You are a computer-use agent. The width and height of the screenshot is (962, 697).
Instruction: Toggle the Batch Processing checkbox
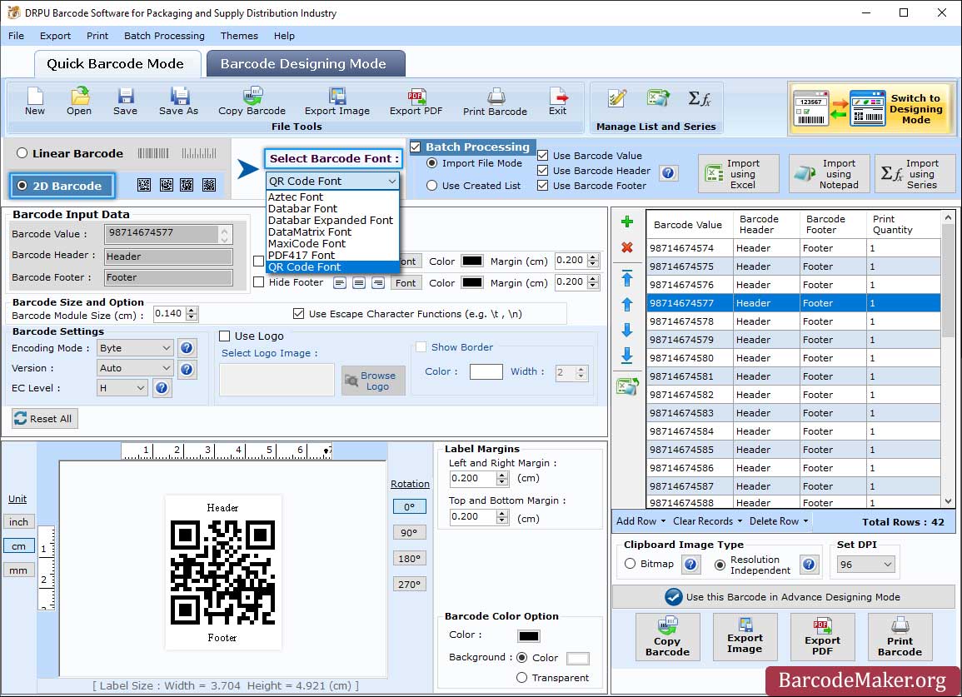coord(416,147)
